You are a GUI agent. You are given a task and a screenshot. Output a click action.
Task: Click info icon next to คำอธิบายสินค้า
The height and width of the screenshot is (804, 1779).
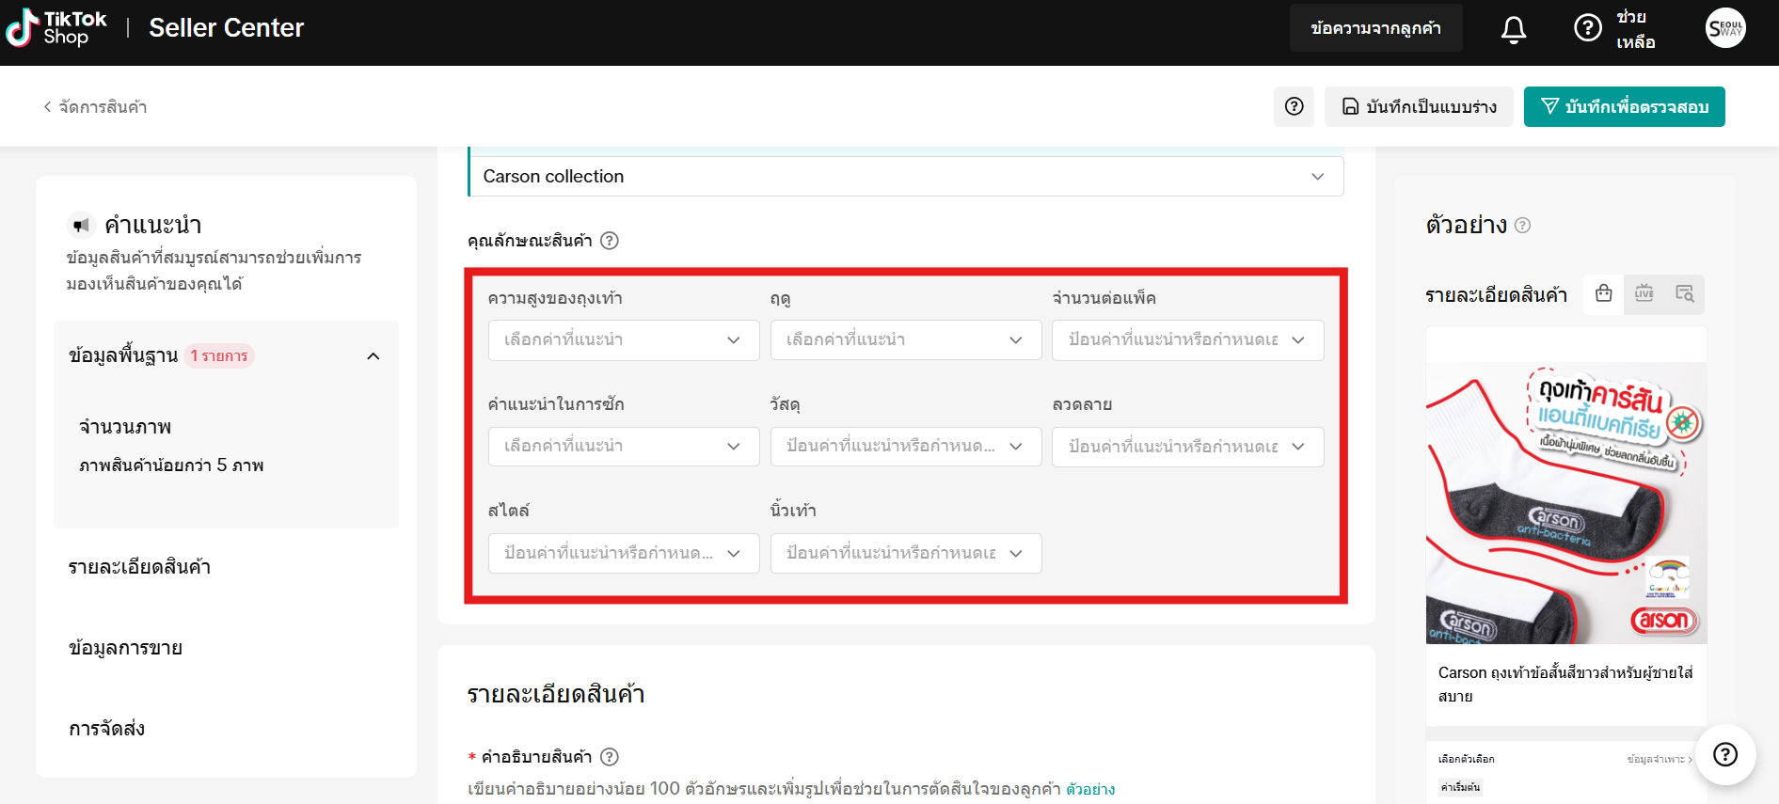point(610,757)
